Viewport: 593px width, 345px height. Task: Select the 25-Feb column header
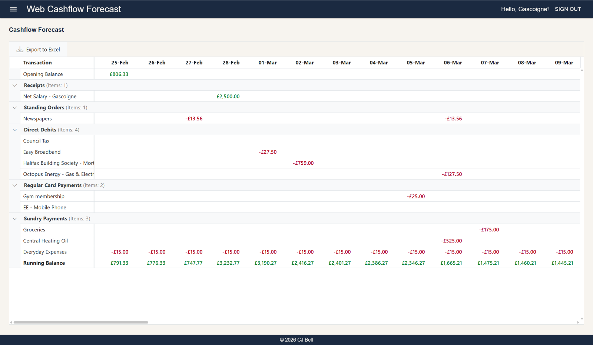pyautogui.click(x=119, y=62)
